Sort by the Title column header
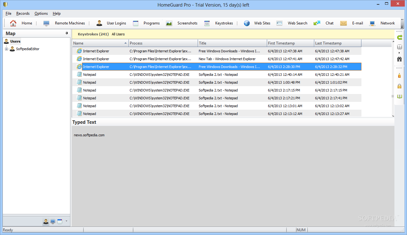The image size is (407, 235). (x=233, y=43)
